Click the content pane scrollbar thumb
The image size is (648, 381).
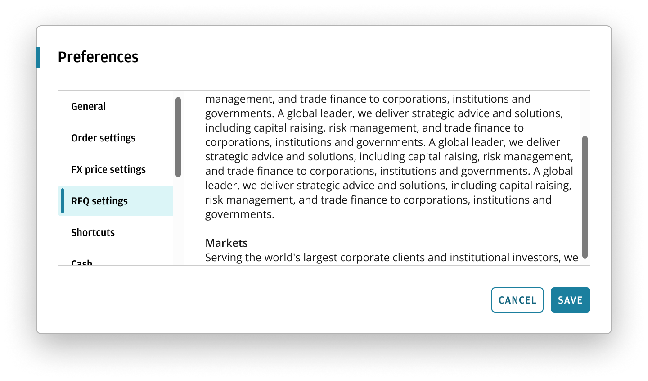(x=585, y=197)
